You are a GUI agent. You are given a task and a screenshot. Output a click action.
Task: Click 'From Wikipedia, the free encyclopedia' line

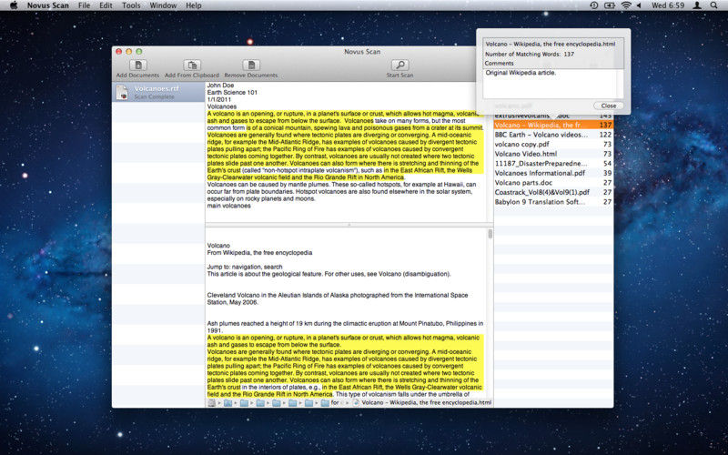point(259,253)
